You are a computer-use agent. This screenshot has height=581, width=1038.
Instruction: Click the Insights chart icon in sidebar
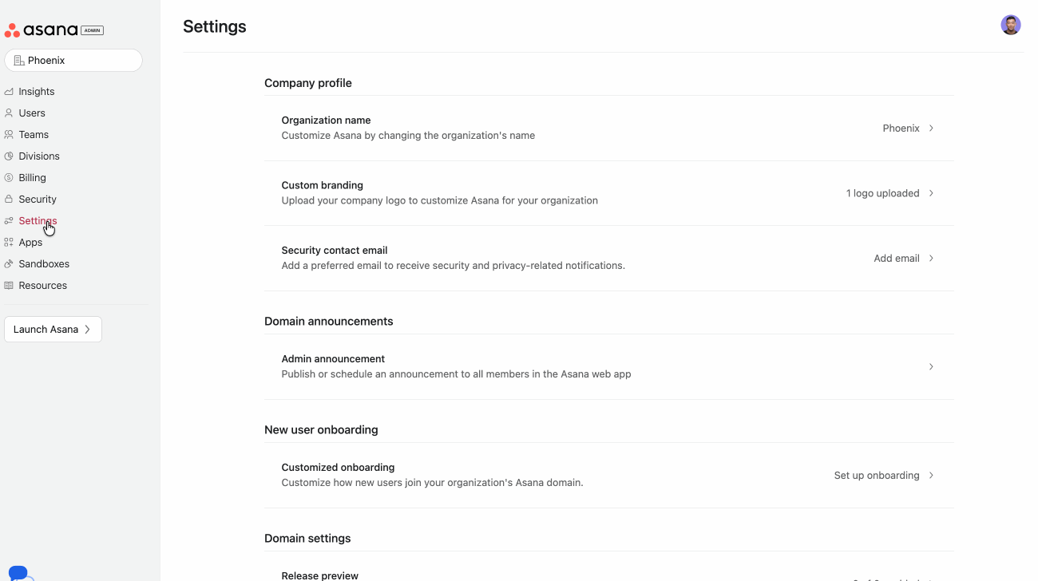coord(9,92)
